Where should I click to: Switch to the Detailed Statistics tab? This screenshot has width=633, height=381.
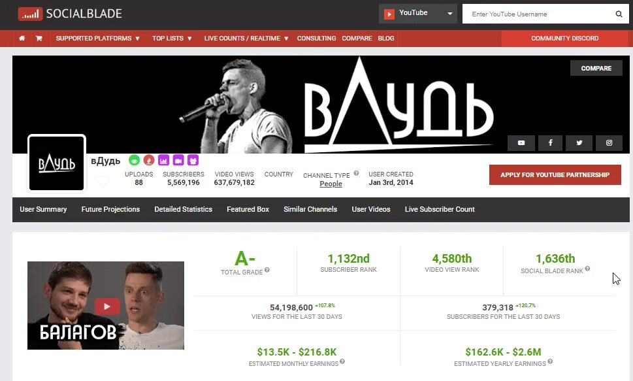[184, 209]
